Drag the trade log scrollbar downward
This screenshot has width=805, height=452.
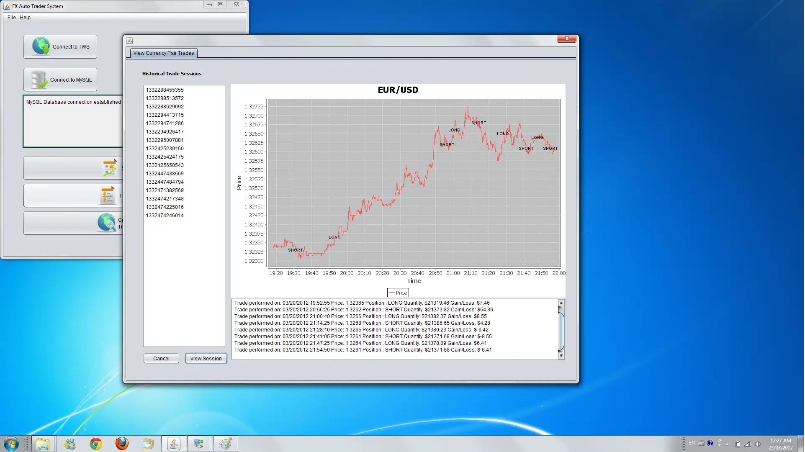pos(561,356)
